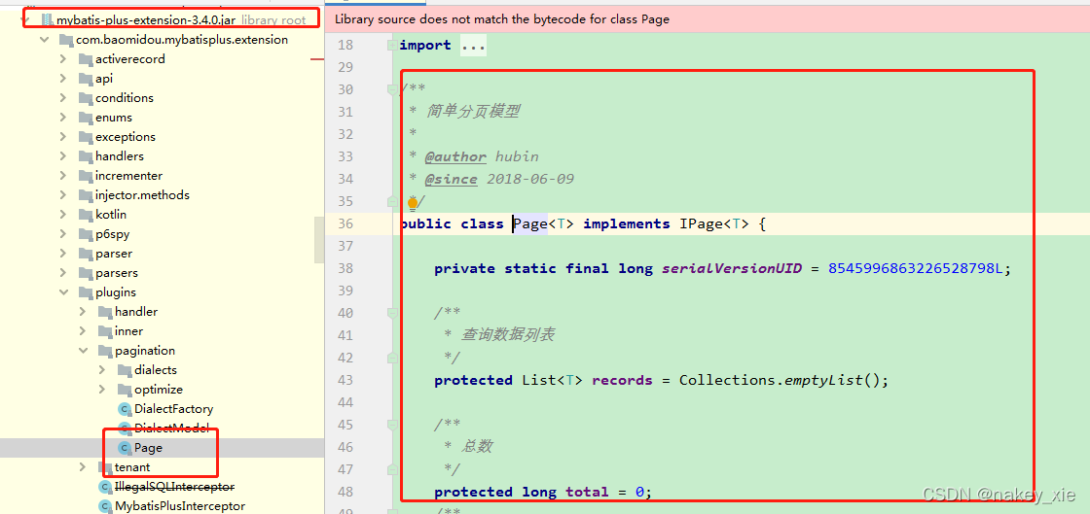Screen dimensions: 1090x514
Task: Click the exceptions package folder icon
Action: click(x=85, y=137)
